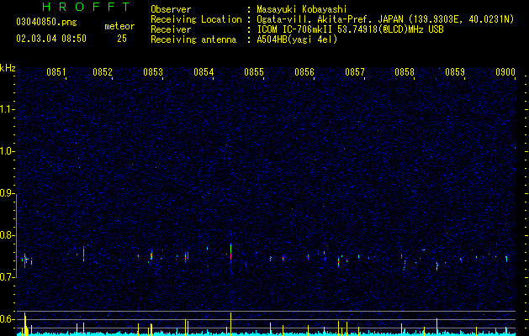This screenshot has width=529, height=336.
Task: Click the meteor count 25
Action: pyautogui.click(x=122, y=39)
